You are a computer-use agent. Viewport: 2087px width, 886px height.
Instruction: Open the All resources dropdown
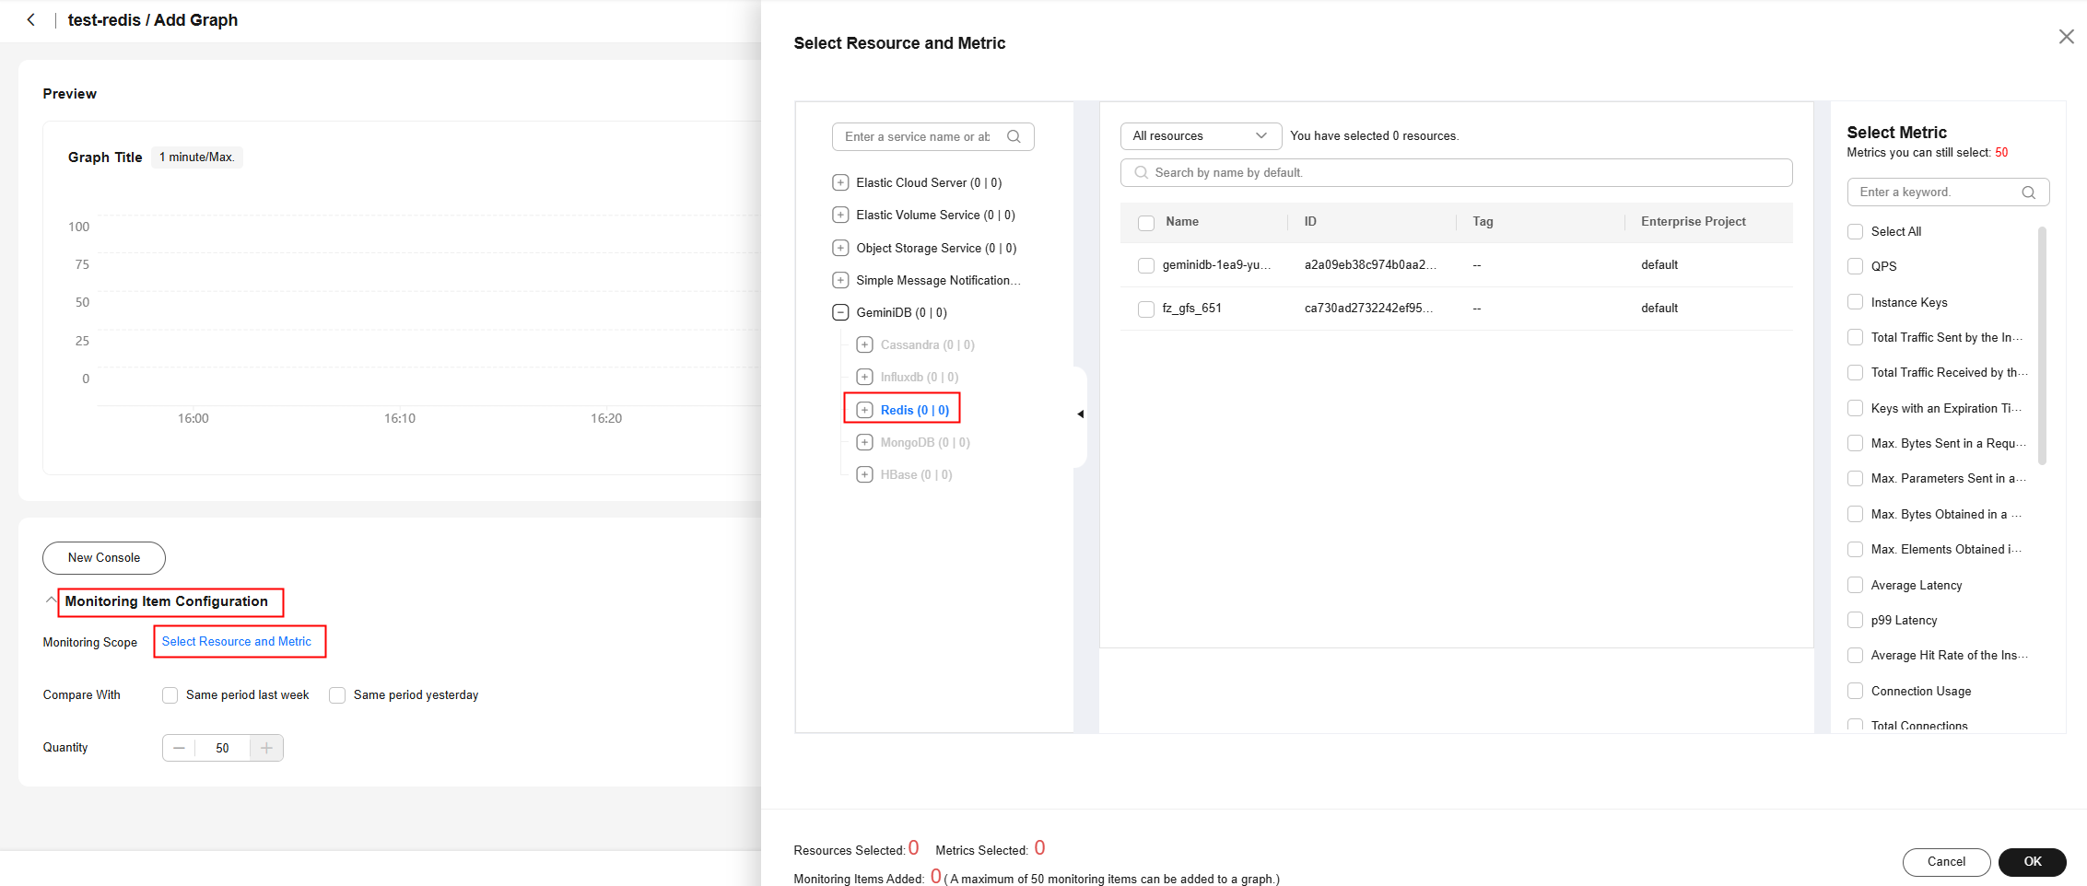(x=1200, y=136)
